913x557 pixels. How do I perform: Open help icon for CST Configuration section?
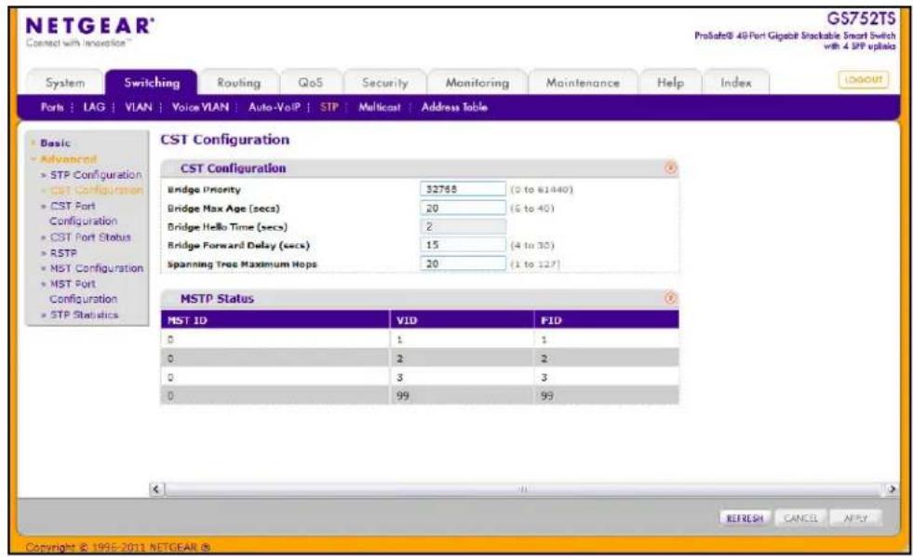(x=671, y=168)
